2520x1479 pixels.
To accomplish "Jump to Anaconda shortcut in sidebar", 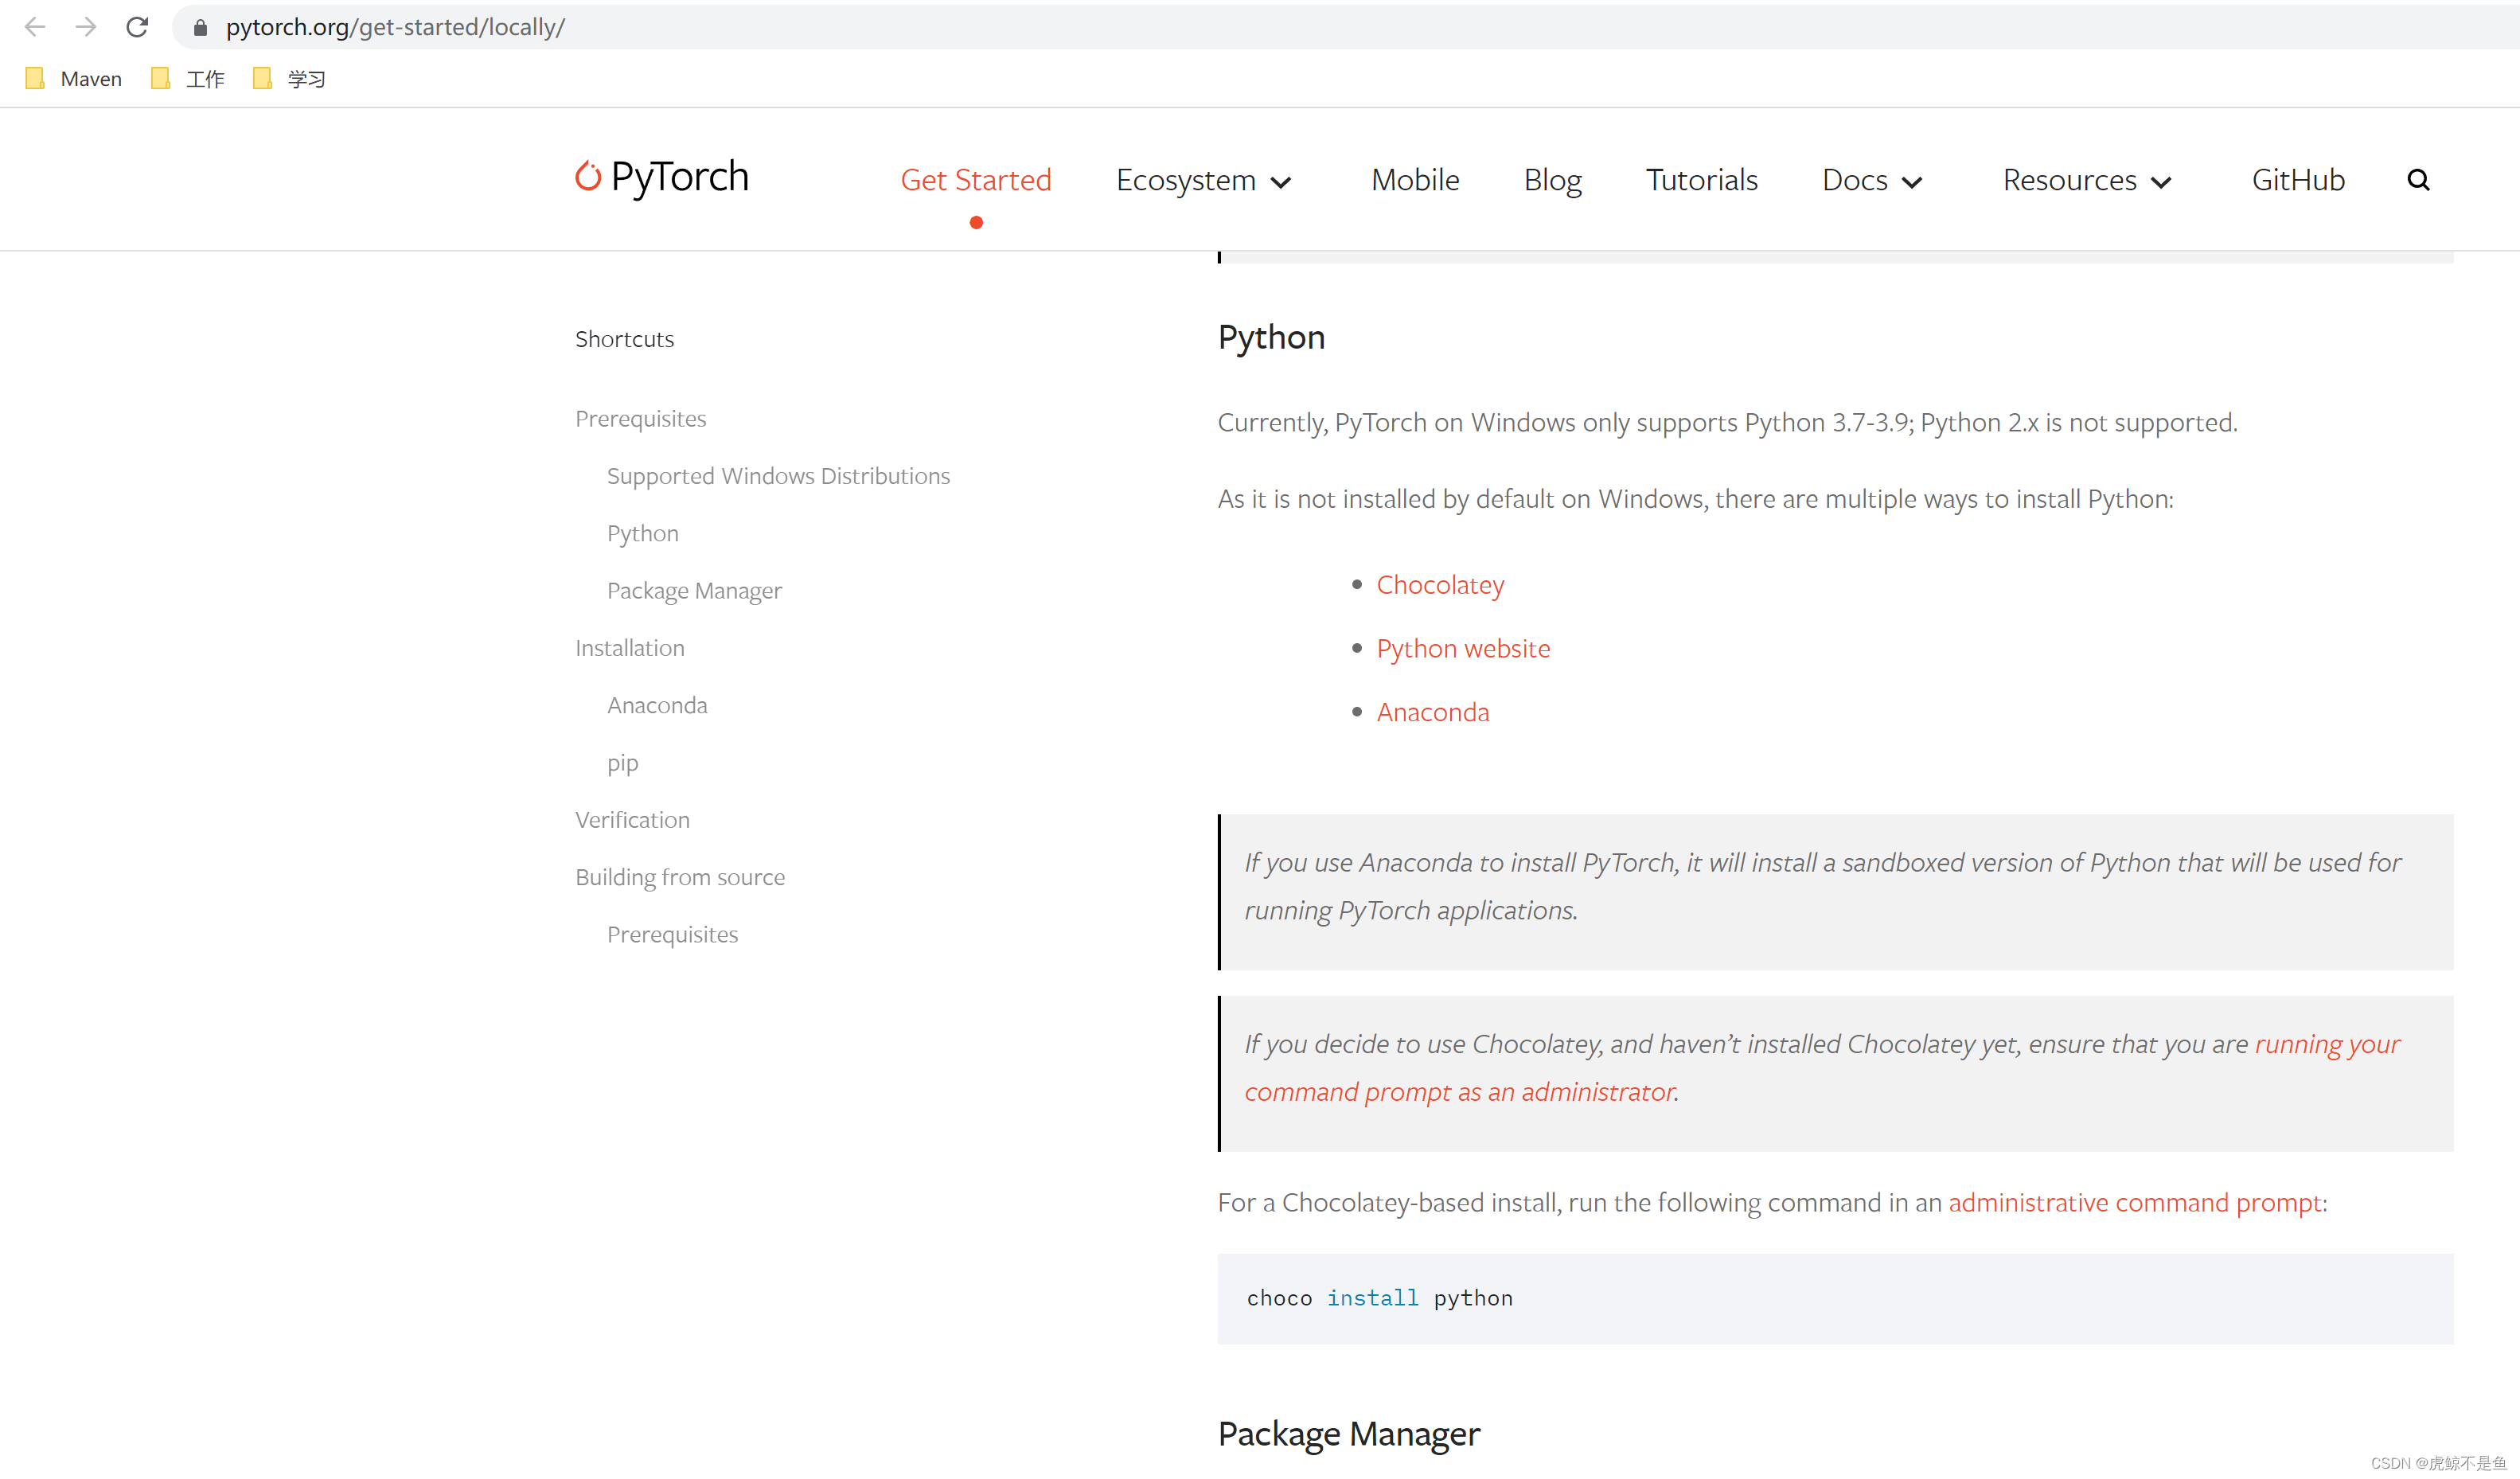I will [x=657, y=706].
